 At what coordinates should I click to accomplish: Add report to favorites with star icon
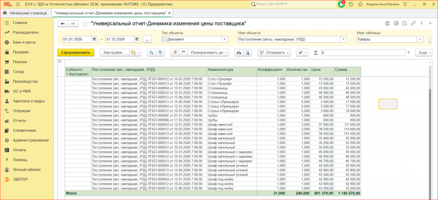click(x=85, y=24)
